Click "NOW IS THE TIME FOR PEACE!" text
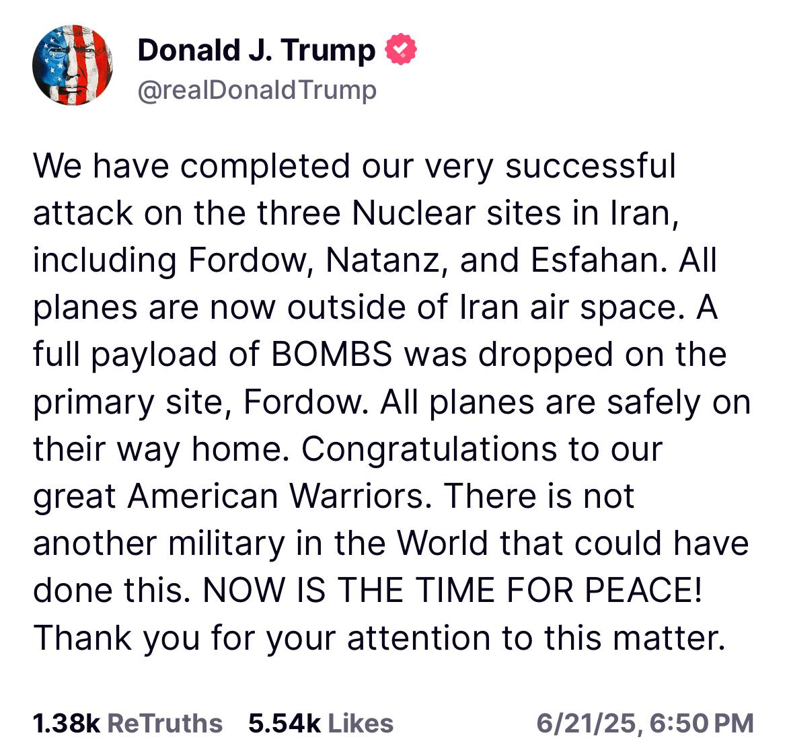The height and width of the screenshot is (756, 787). click(452, 590)
